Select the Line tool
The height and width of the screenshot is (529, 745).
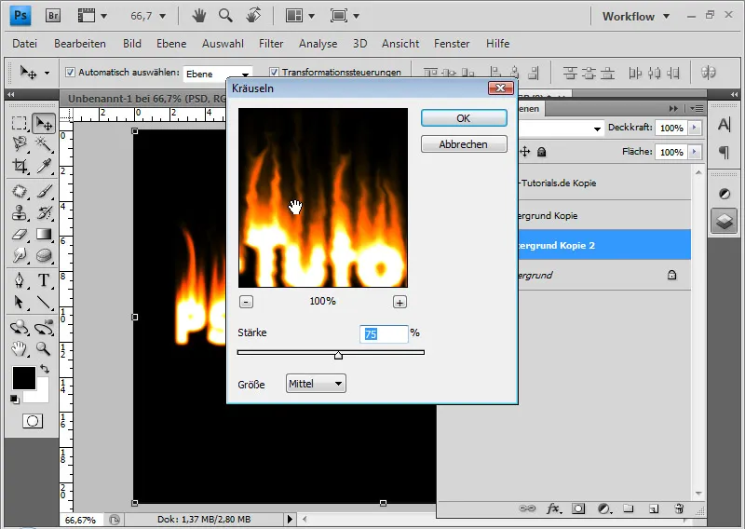(x=44, y=303)
